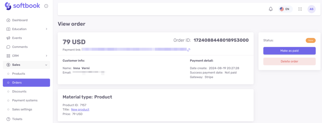This screenshot has width=322, height=123.
Task: Open the apps grid menu
Action: pos(300,9)
